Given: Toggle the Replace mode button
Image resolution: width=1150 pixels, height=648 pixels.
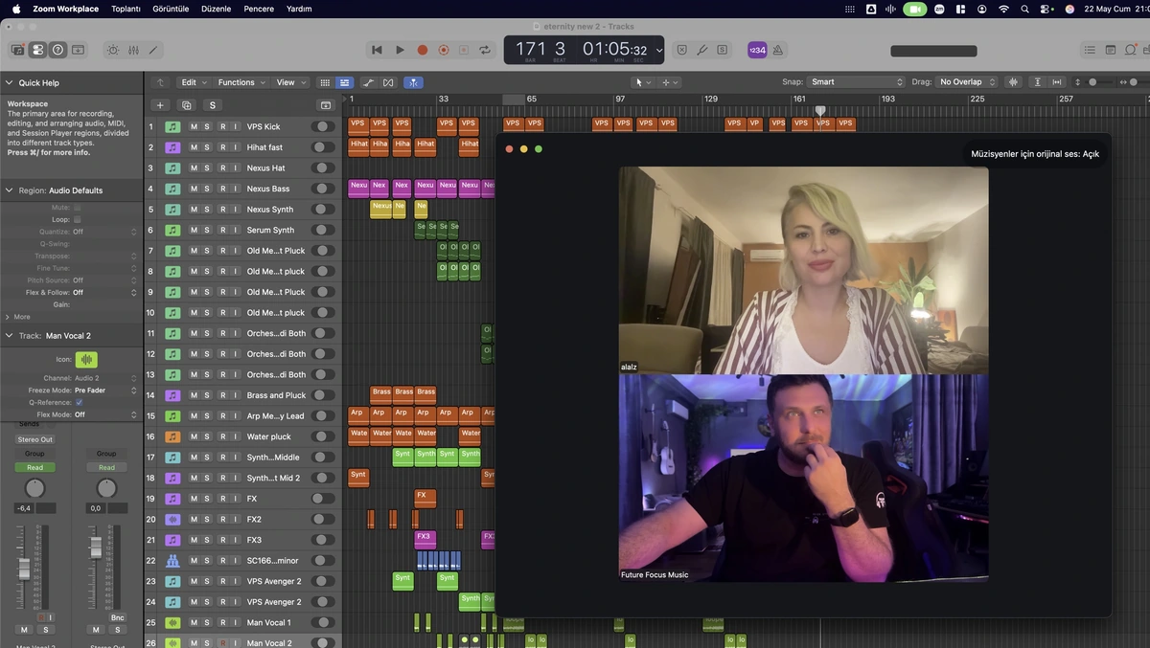Looking at the screenshot, I should pyautogui.click(x=681, y=50).
